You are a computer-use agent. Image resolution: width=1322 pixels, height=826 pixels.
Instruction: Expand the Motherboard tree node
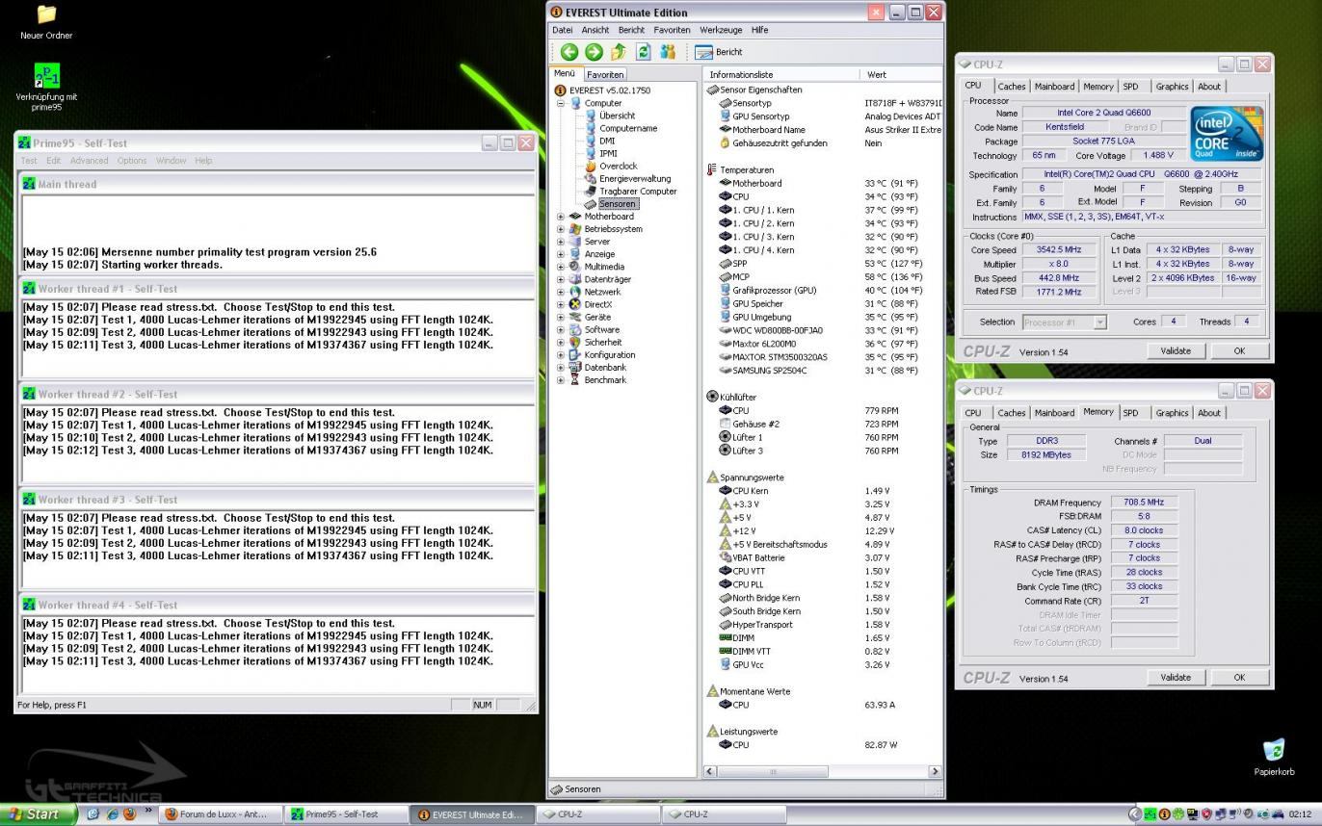561,217
